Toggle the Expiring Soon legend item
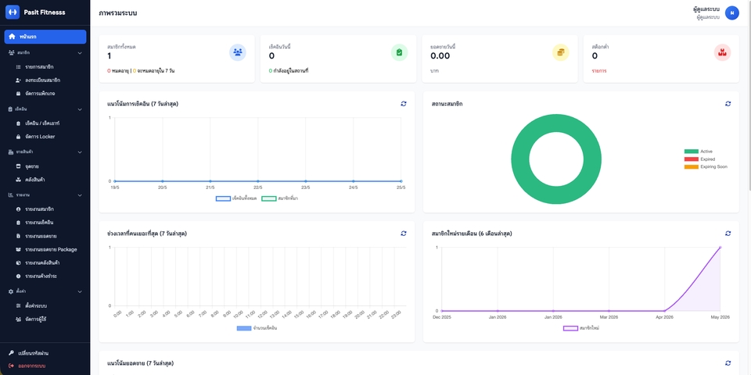The height and width of the screenshot is (375, 751). click(x=706, y=166)
